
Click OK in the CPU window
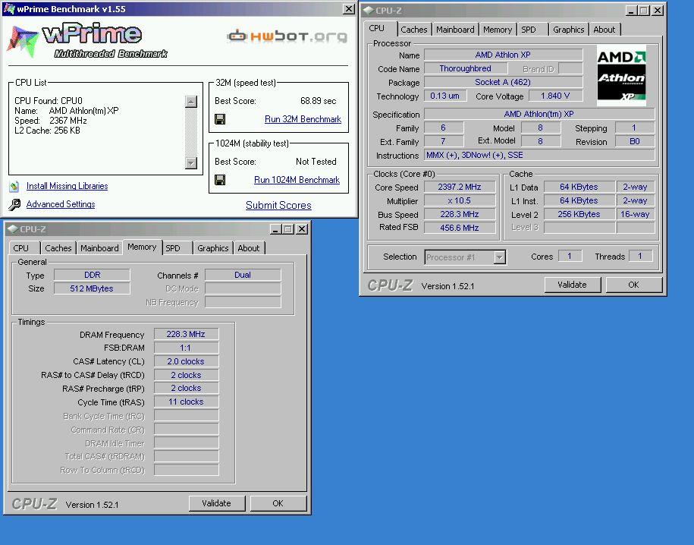click(633, 285)
